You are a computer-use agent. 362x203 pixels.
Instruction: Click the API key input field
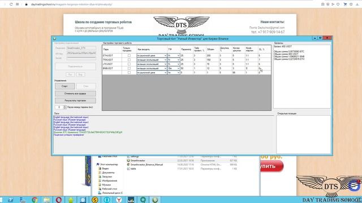tap(81, 53)
